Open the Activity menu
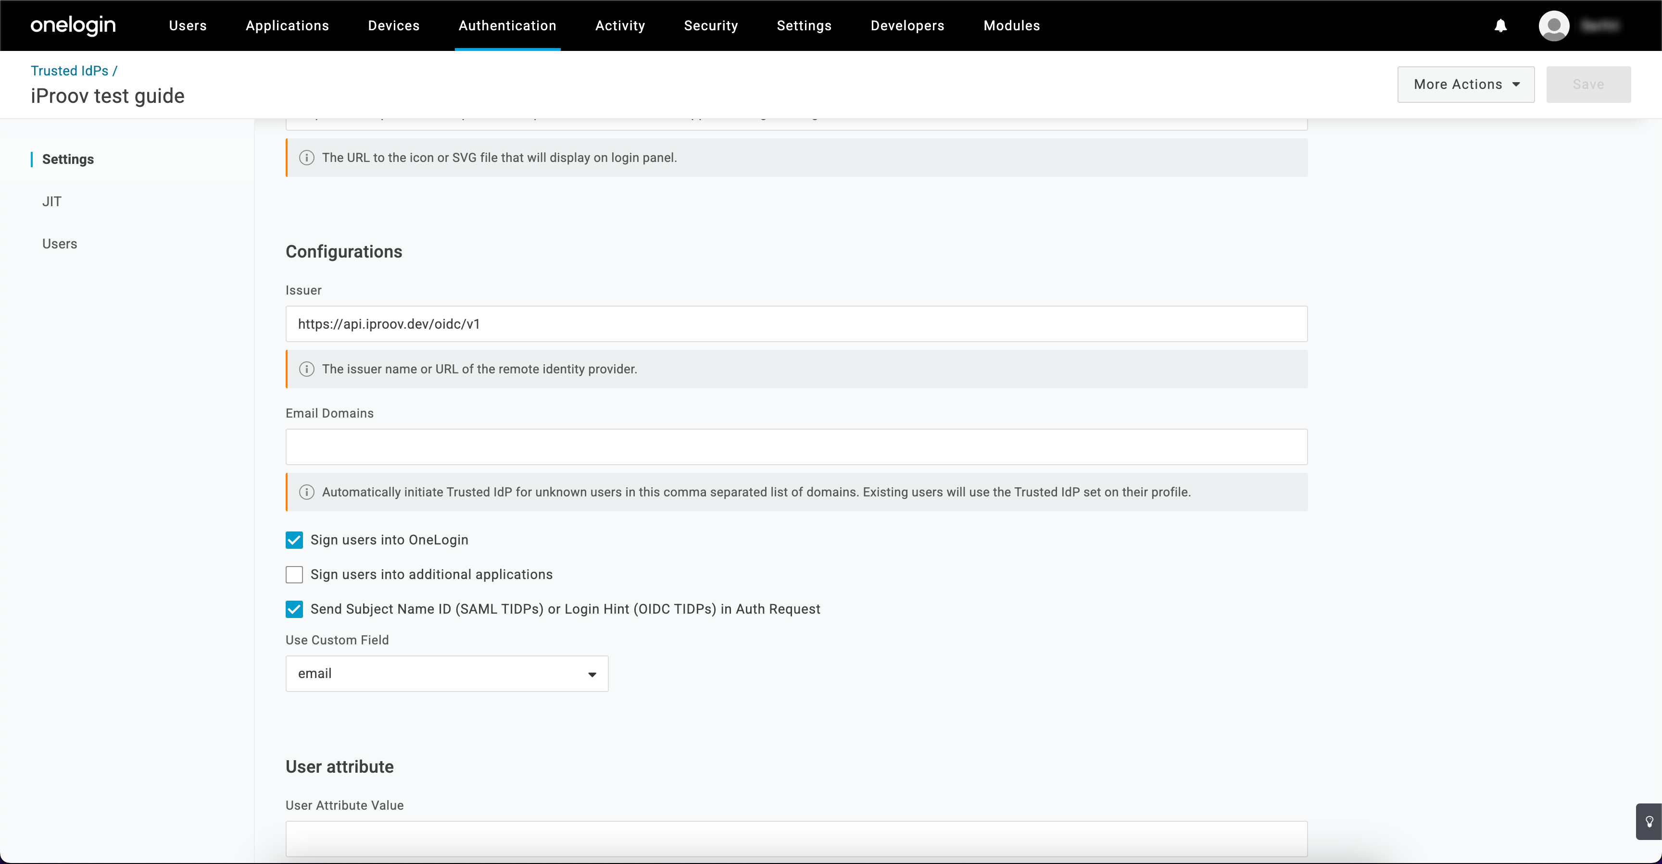 620,26
